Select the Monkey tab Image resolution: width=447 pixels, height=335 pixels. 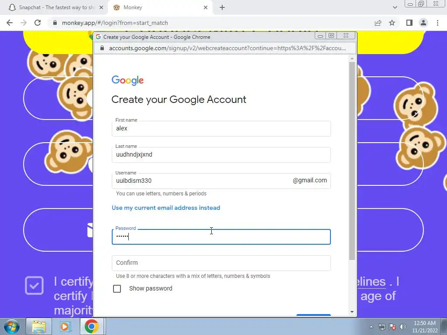160,8
